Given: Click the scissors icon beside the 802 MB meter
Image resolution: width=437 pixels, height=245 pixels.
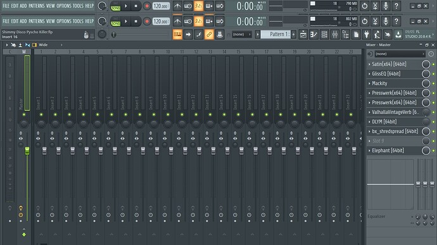Looking at the screenshot, I should pos(375,21).
